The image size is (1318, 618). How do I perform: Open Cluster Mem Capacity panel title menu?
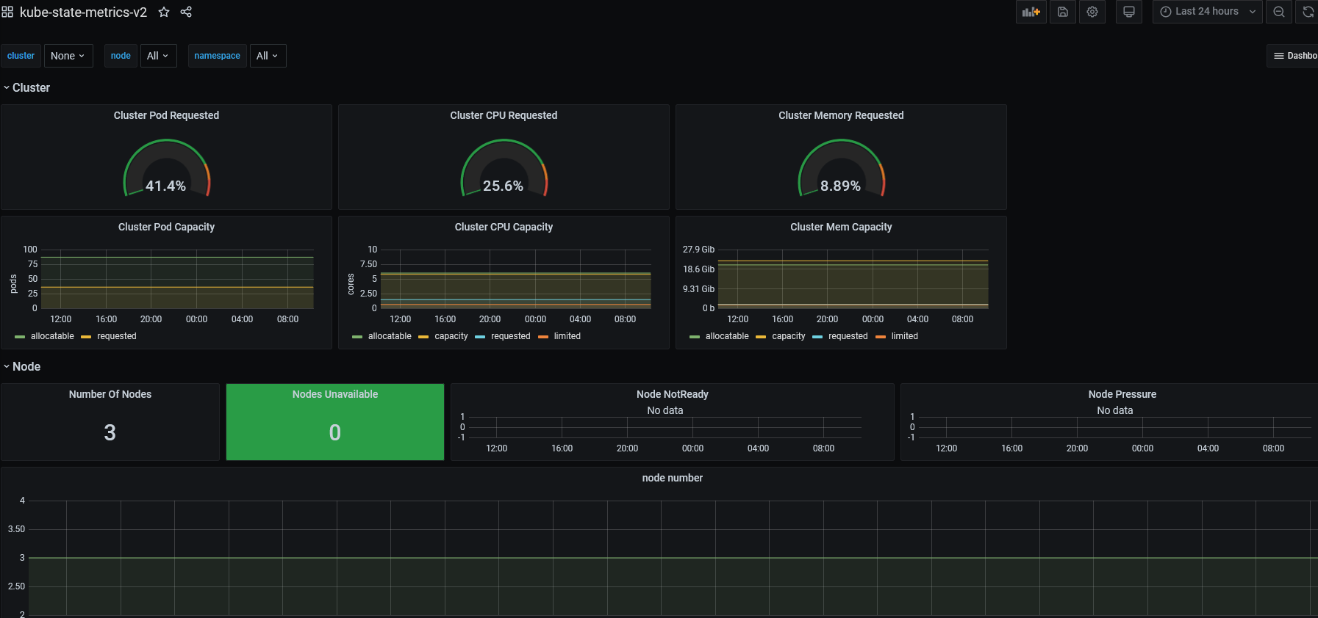[x=841, y=227]
